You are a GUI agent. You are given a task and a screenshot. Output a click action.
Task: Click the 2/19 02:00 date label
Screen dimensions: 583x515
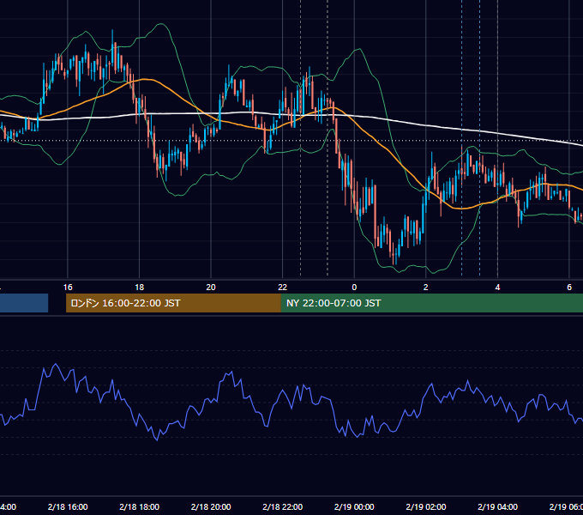pyautogui.click(x=426, y=506)
